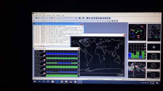163x91 pixels.
Task: Click the clear (X) icon in Text Console
Action: coord(37,46)
